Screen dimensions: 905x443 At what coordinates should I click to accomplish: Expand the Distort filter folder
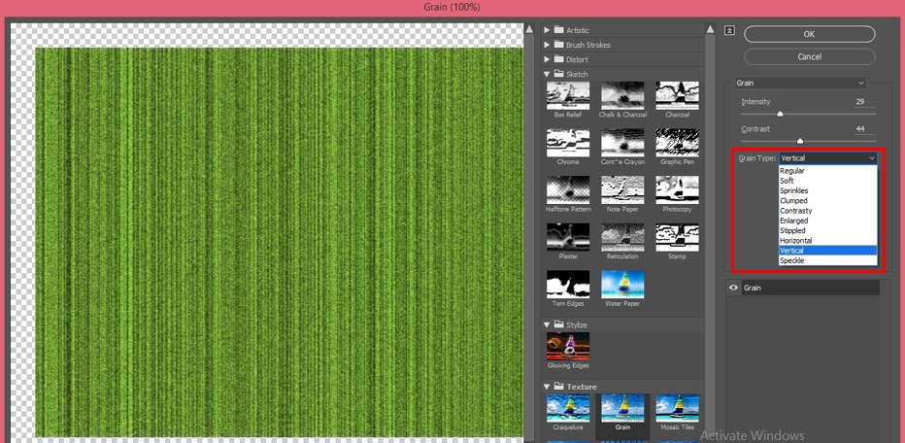pos(547,59)
